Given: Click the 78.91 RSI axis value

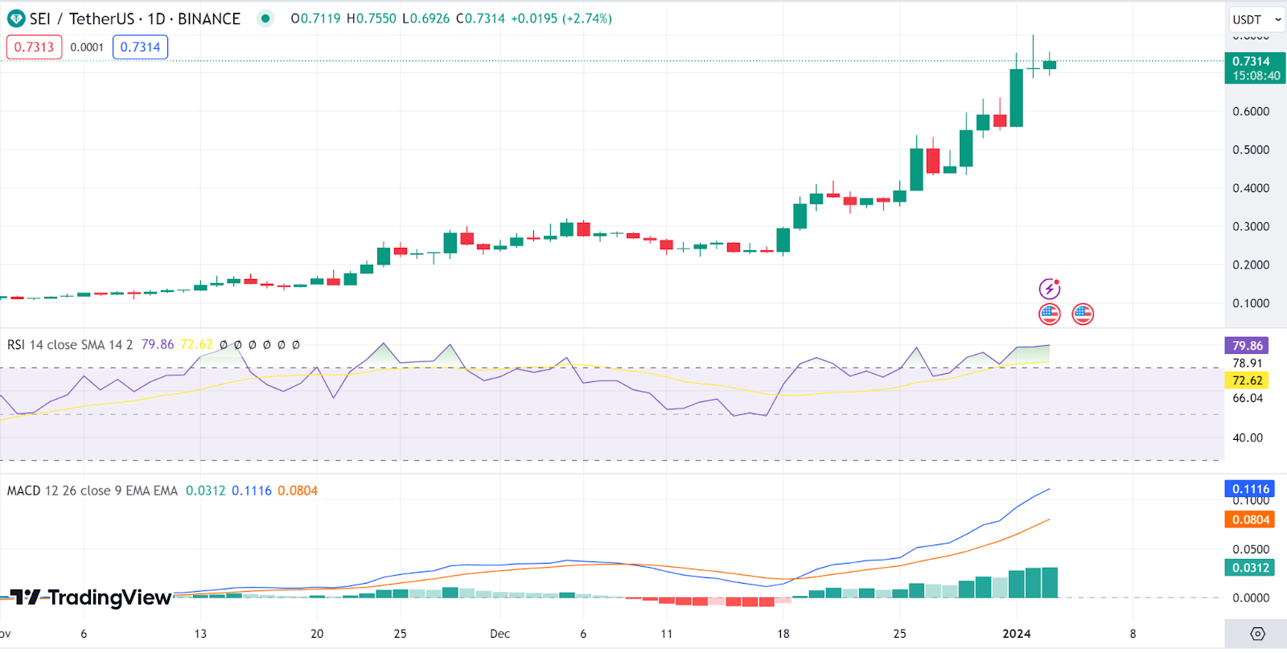Looking at the screenshot, I should click(1248, 363).
